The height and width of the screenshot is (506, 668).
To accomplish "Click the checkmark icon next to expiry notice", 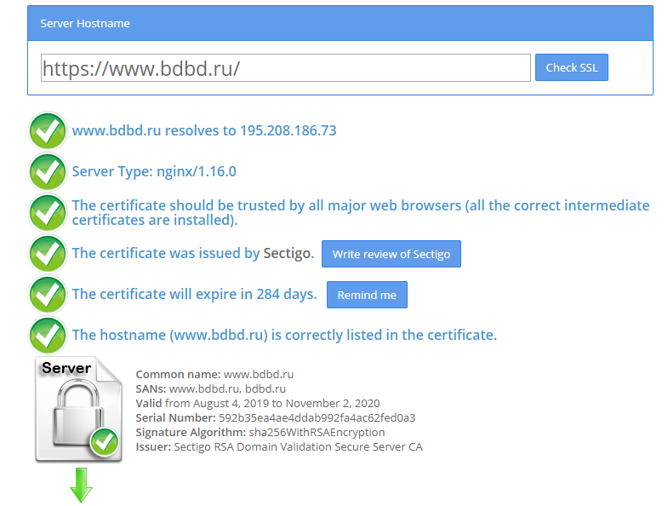I will [48, 295].
